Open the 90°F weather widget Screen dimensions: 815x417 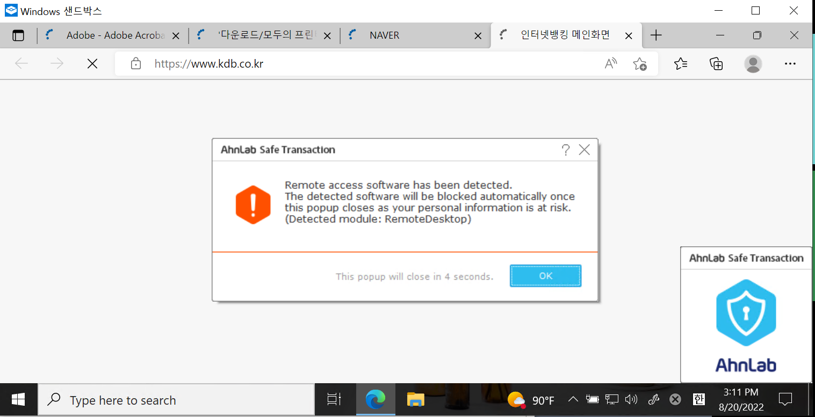(531, 400)
